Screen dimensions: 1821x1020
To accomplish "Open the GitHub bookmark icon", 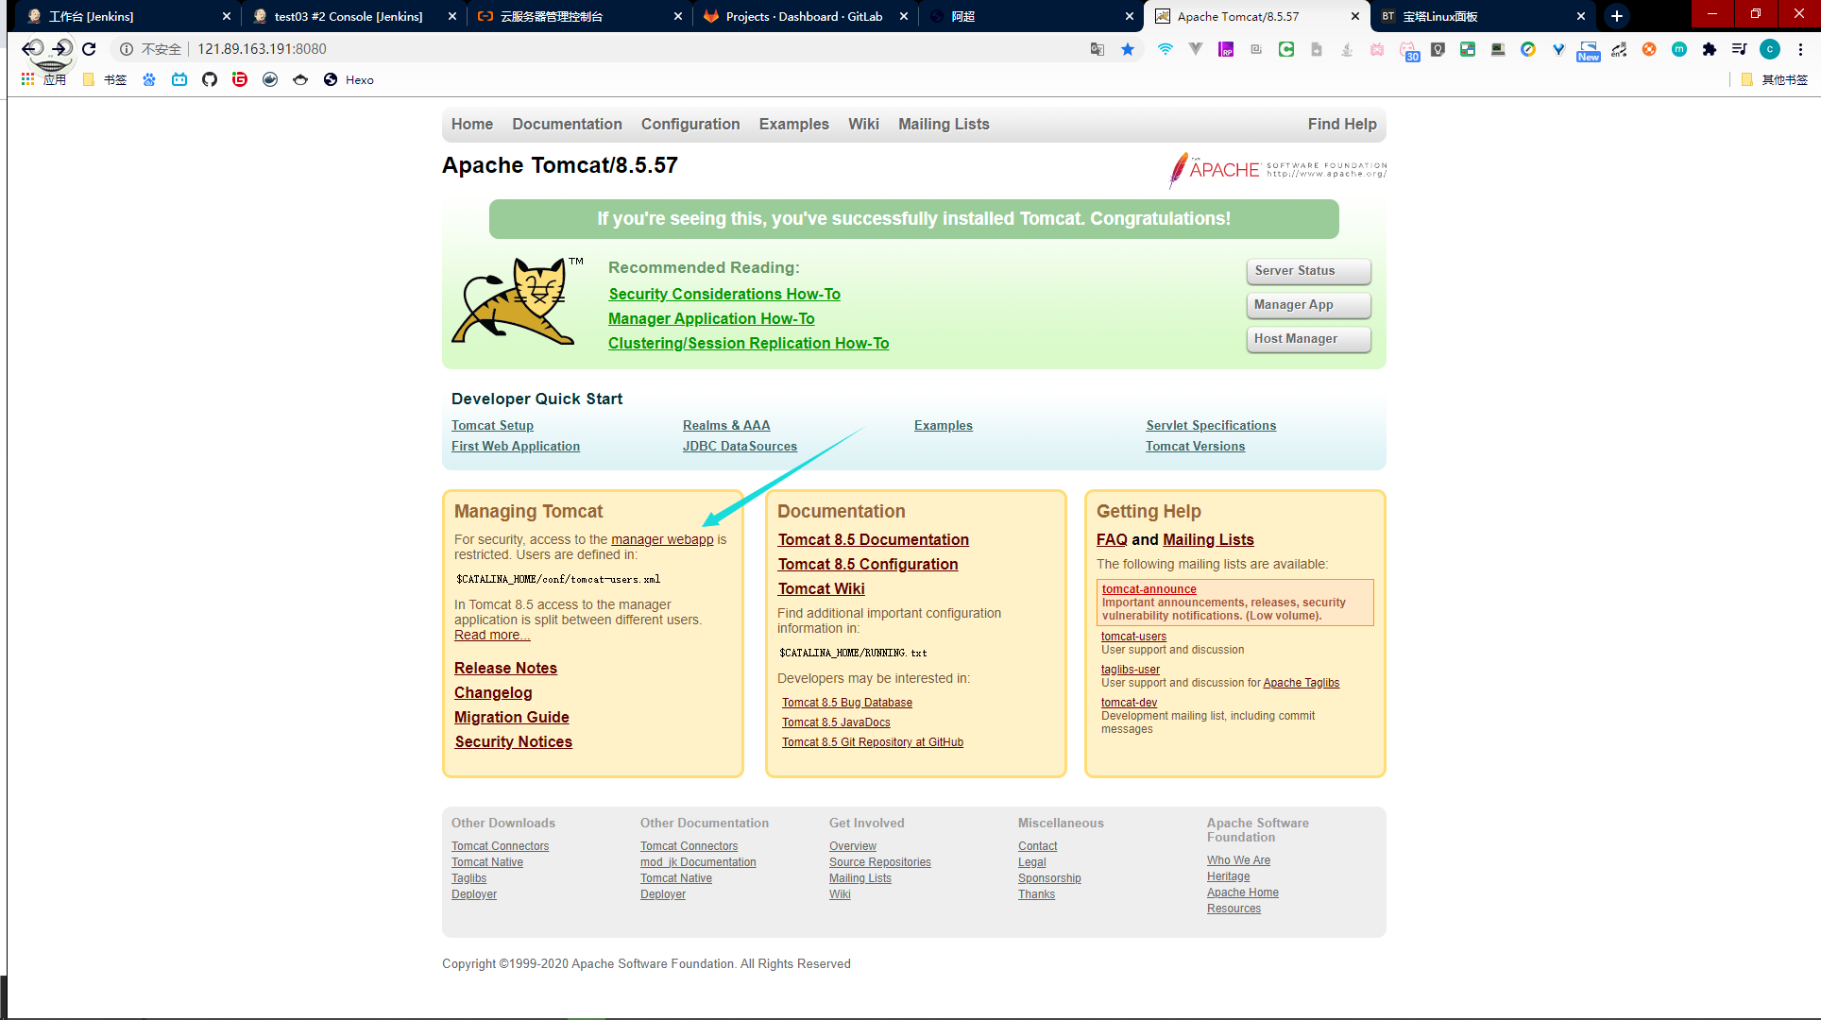I will [210, 79].
